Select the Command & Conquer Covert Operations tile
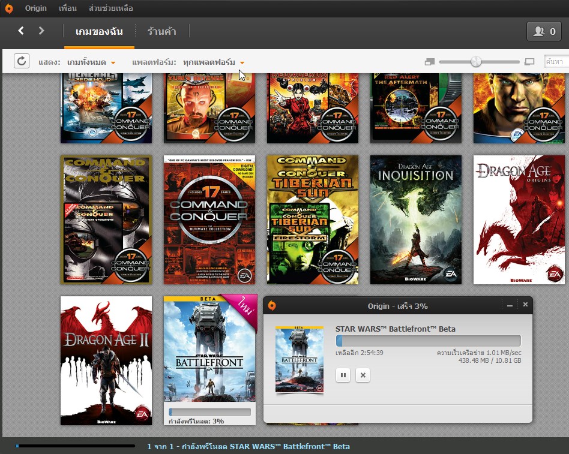The height and width of the screenshot is (454, 569). tap(106, 220)
